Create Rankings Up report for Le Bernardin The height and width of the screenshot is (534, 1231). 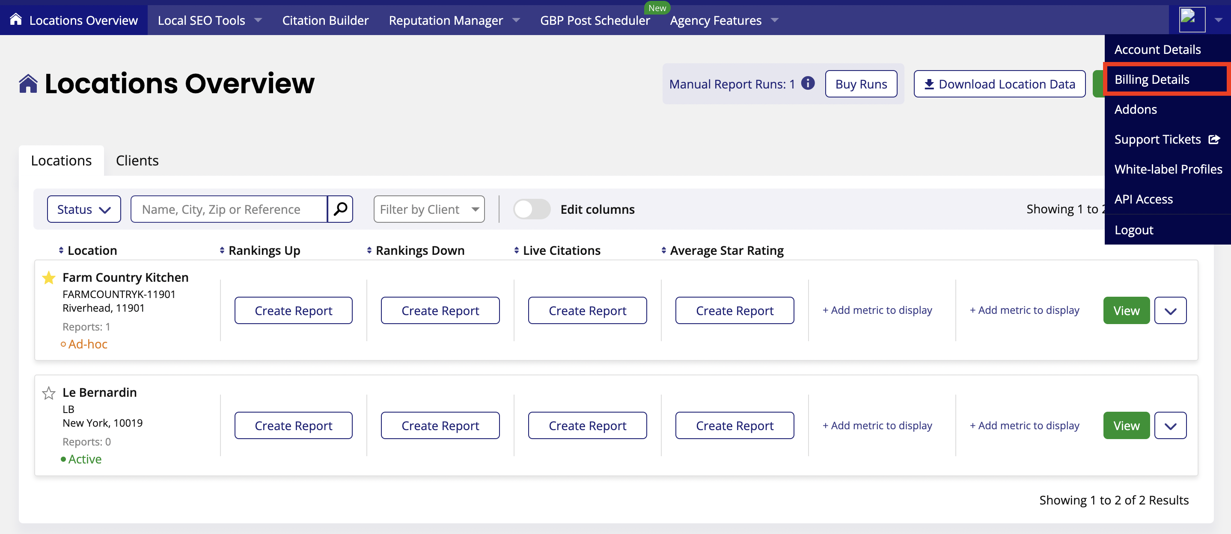click(x=294, y=426)
